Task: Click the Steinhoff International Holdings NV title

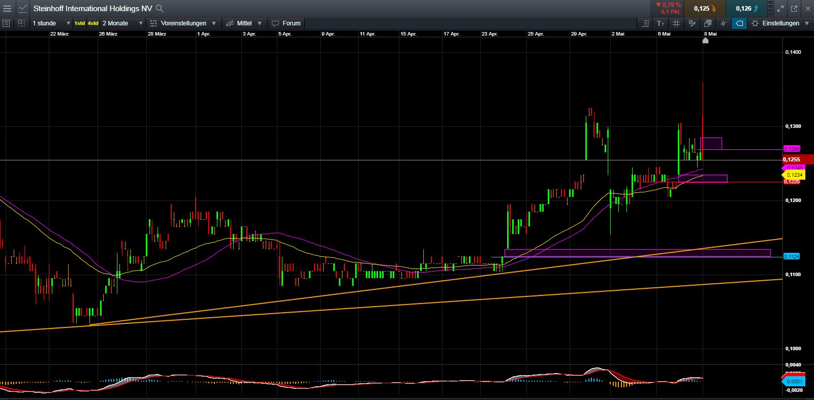Action: [x=92, y=8]
